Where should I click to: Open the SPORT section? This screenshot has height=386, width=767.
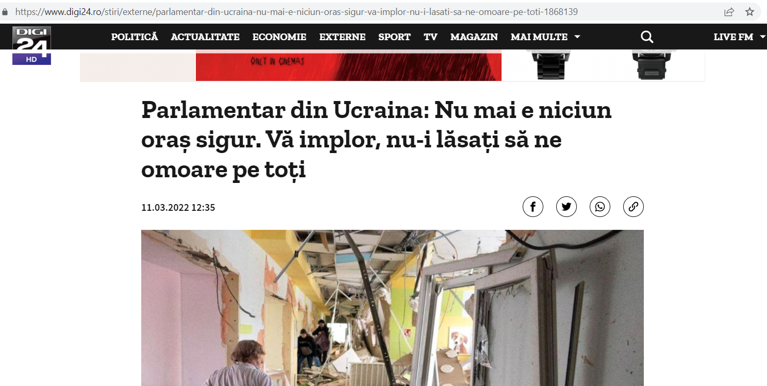[394, 37]
